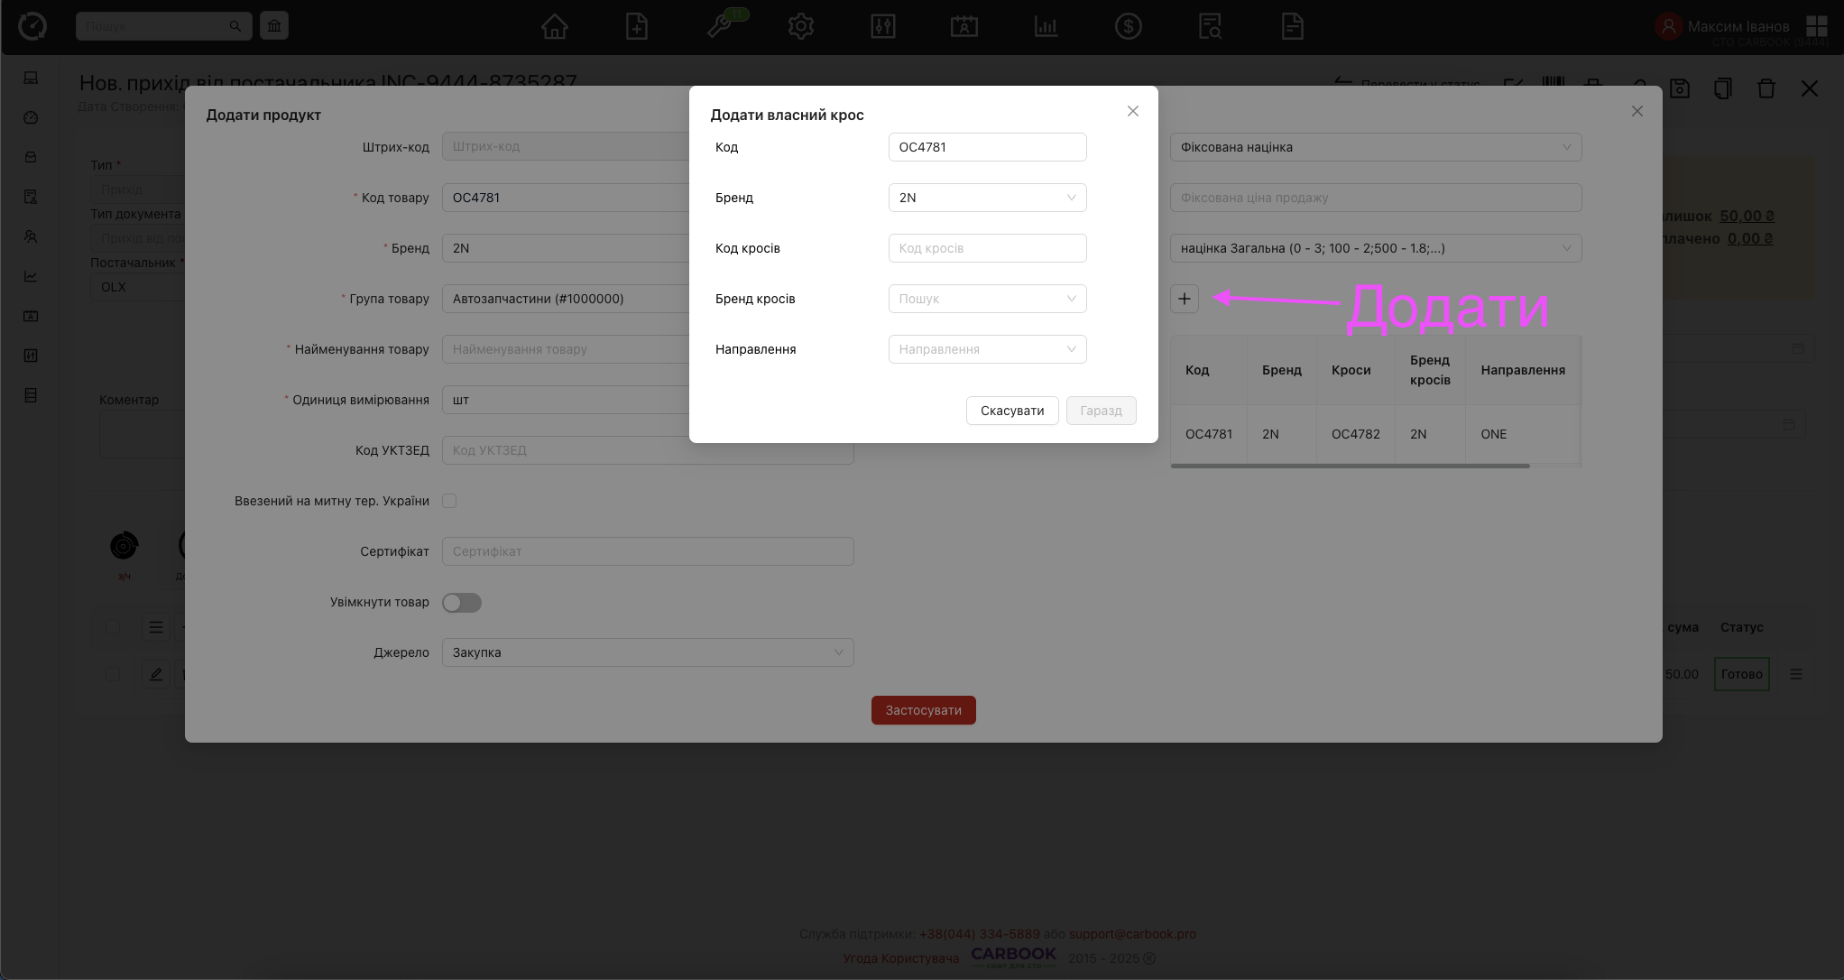1844x980 pixels.
Task: Click the home icon in top navigation
Action: (x=554, y=26)
